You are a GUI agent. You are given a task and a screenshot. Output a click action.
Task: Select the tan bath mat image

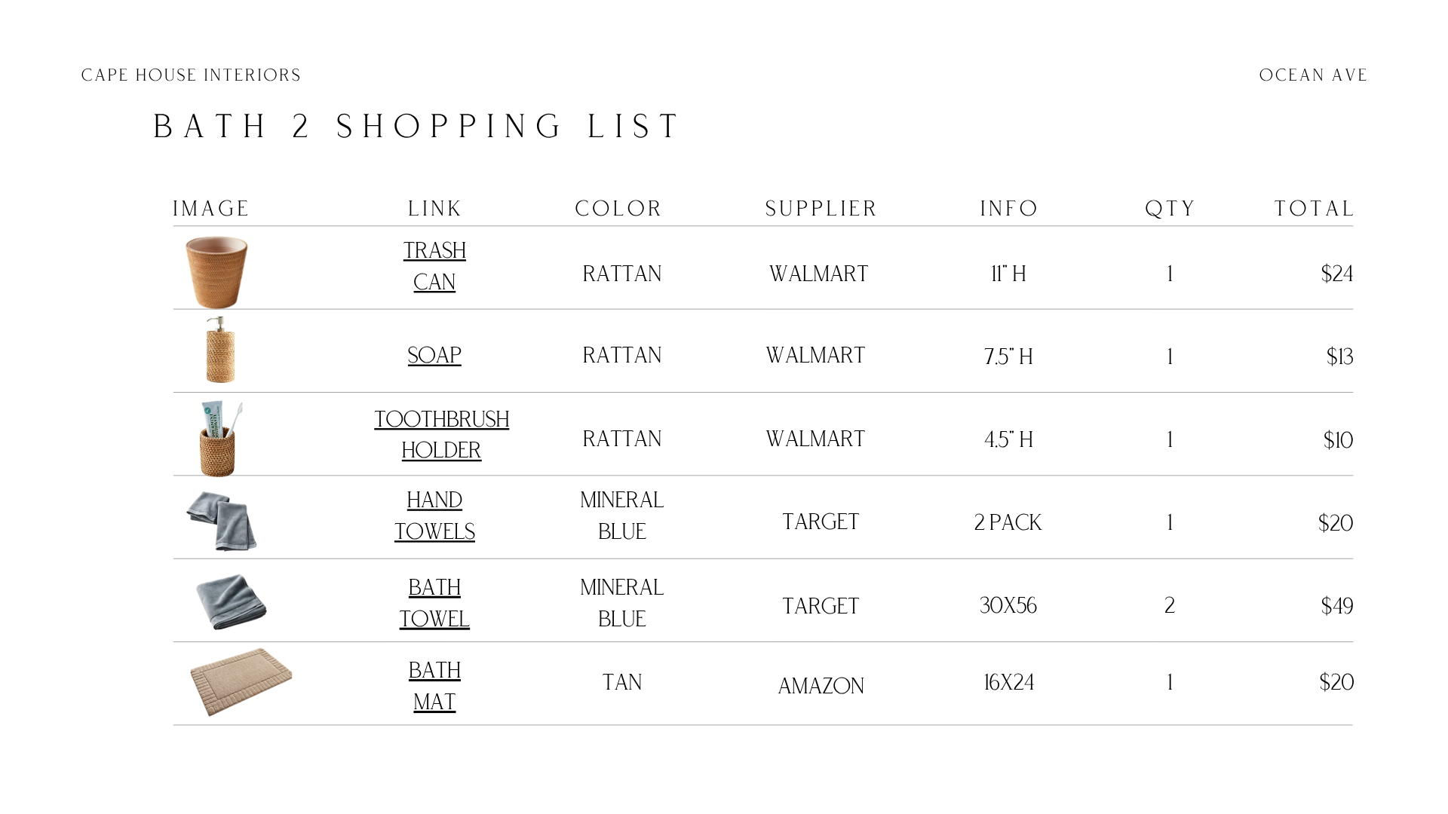241,681
